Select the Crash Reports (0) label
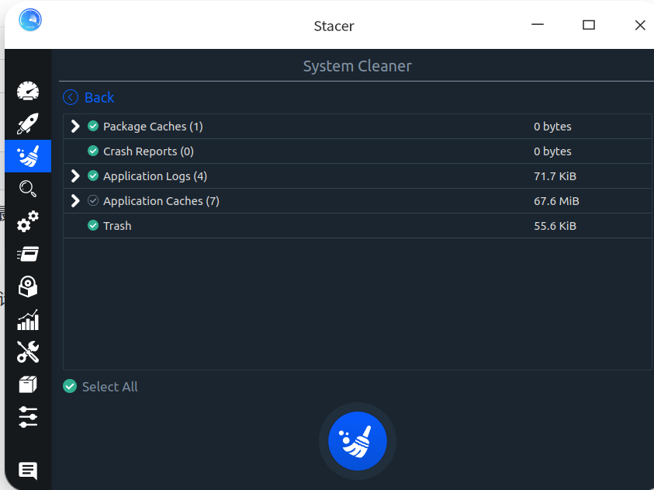 (148, 151)
